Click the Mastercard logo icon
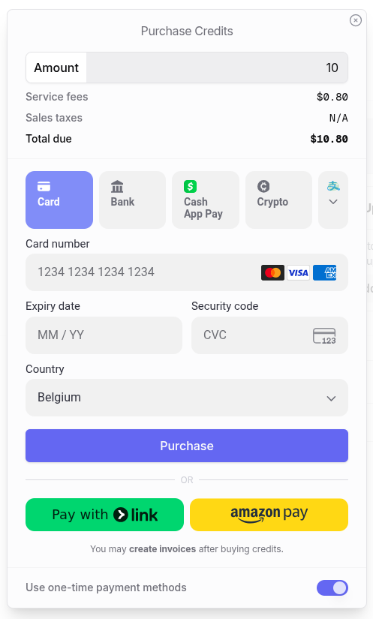373x619 pixels. (272, 273)
